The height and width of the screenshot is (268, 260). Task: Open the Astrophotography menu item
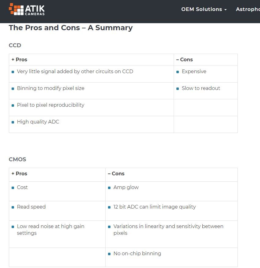[x=247, y=9]
